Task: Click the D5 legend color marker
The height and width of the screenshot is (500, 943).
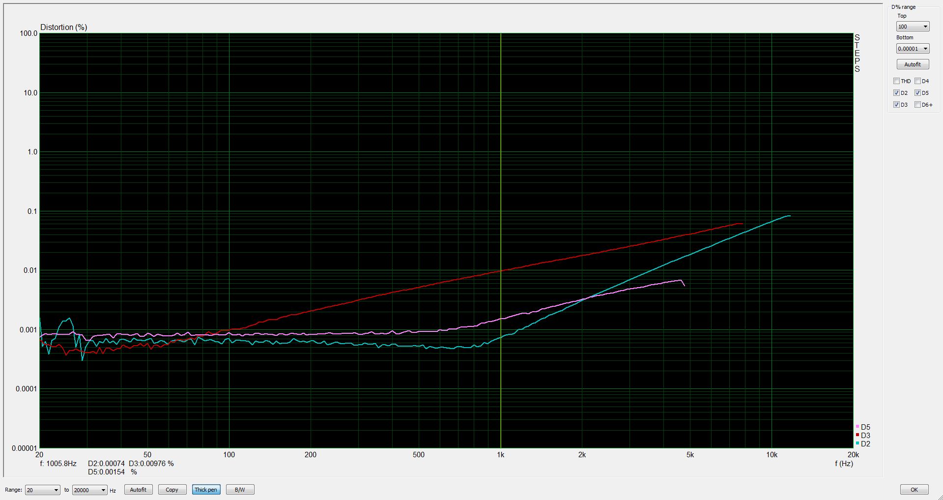Action: 857,427
